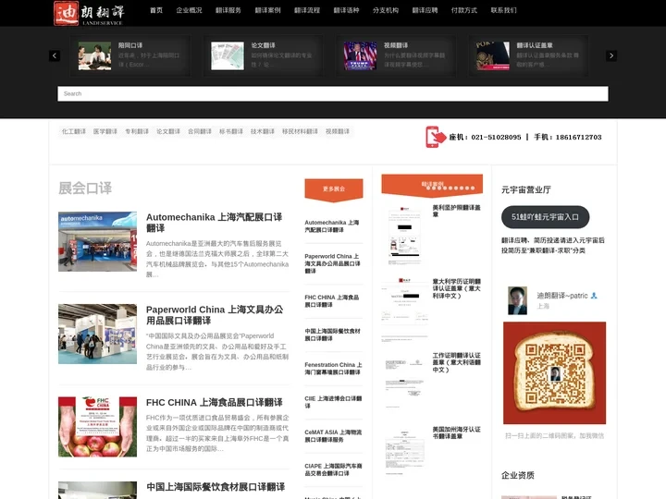Open the 论文翻译 carousel card thumbnail
Viewport: 666px width, 499px height.
[228, 55]
